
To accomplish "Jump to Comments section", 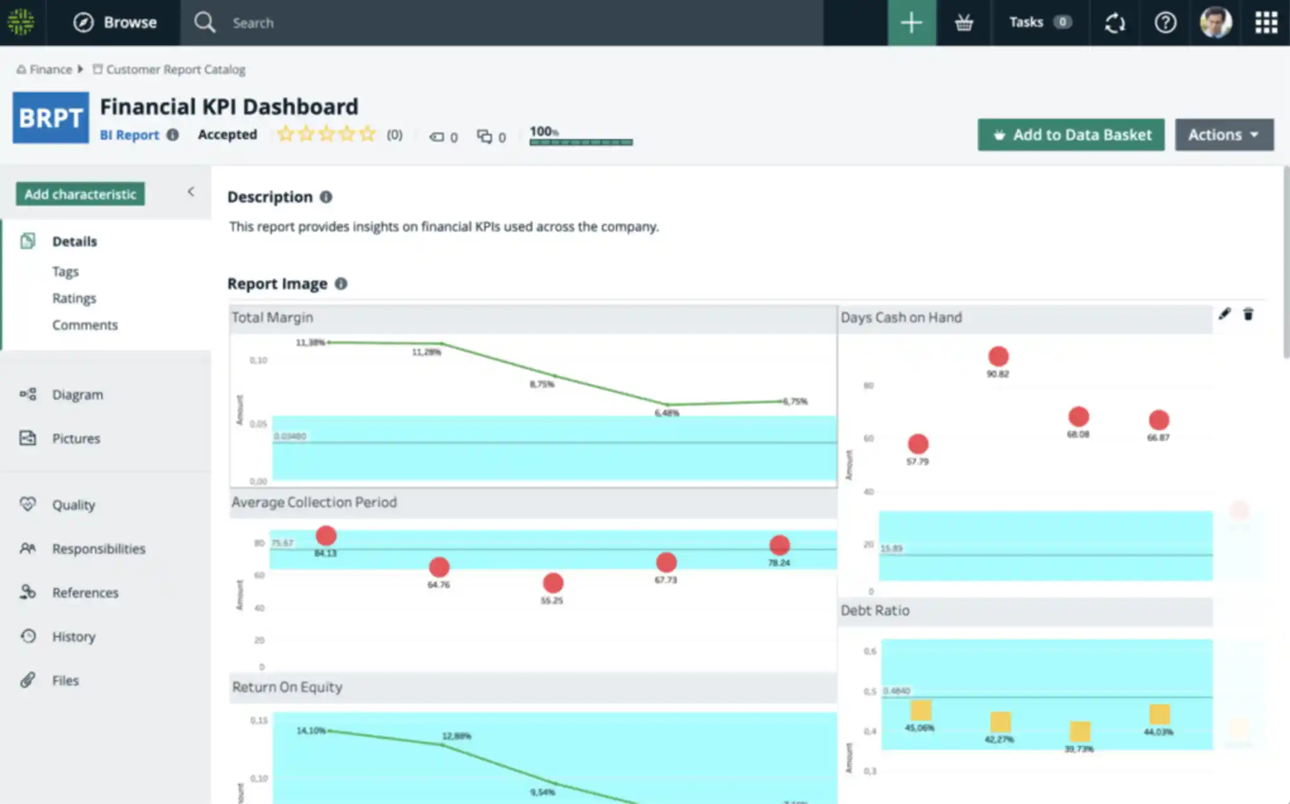I will point(85,325).
